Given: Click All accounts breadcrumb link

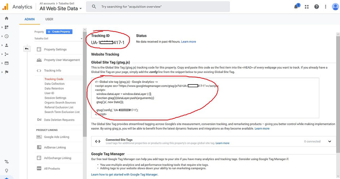Looking at the screenshot, I should (x=47, y=3).
